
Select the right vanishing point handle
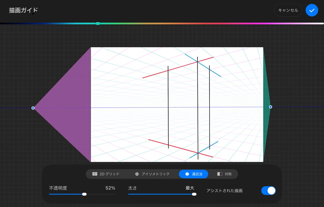pyautogui.click(x=271, y=107)
